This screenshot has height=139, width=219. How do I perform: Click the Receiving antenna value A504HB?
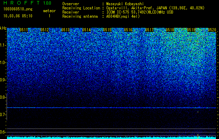pyautogui.click(x=123, y=16)
